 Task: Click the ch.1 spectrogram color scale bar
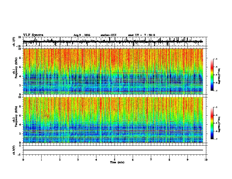click(212, 75)
